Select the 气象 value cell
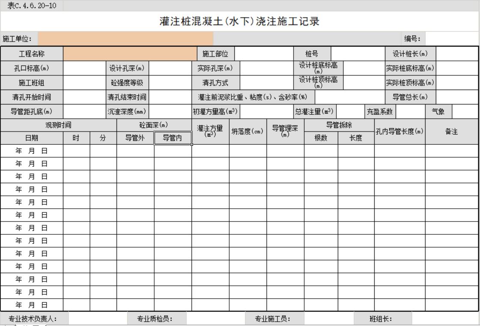The height and width of the screenshot is (326, 480). pos(465,112)
